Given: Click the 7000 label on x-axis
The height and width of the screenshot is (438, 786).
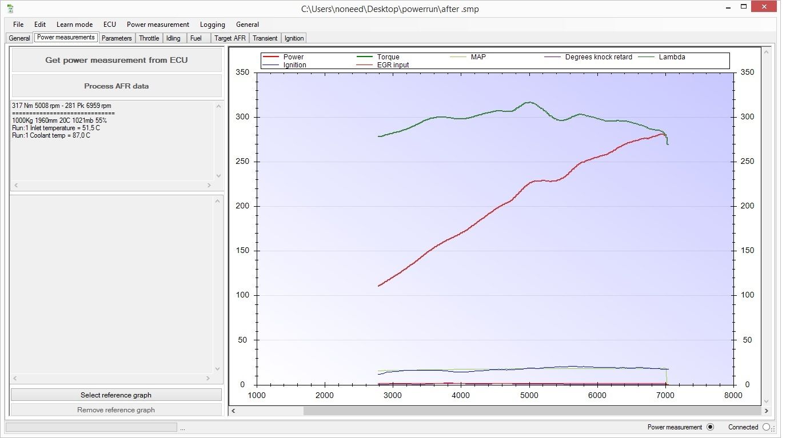Looking at the screenshot, I should [x=665, y=395].
